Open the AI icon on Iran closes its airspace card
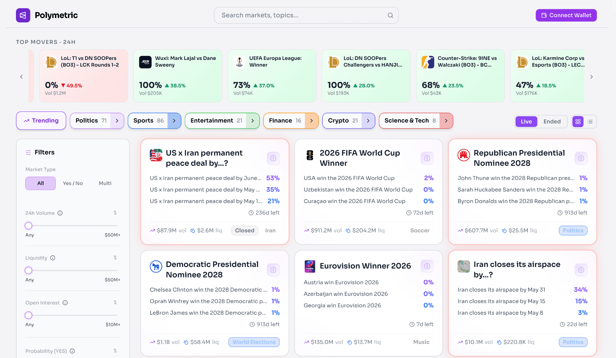This screenshot has width=616, height=358. click(x=581, y=270)
